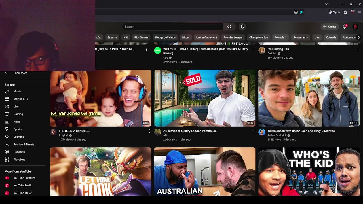The width and height of the screenshot is (363, 204).
Task: Activate voice search microphone icon
Action: [242, 27]
